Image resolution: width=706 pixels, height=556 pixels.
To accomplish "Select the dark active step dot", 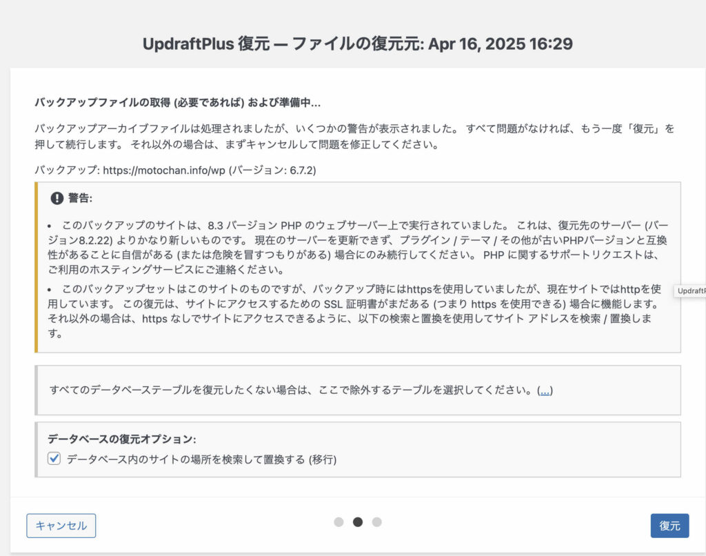I will pyautogui.click(x=358, y=522).
